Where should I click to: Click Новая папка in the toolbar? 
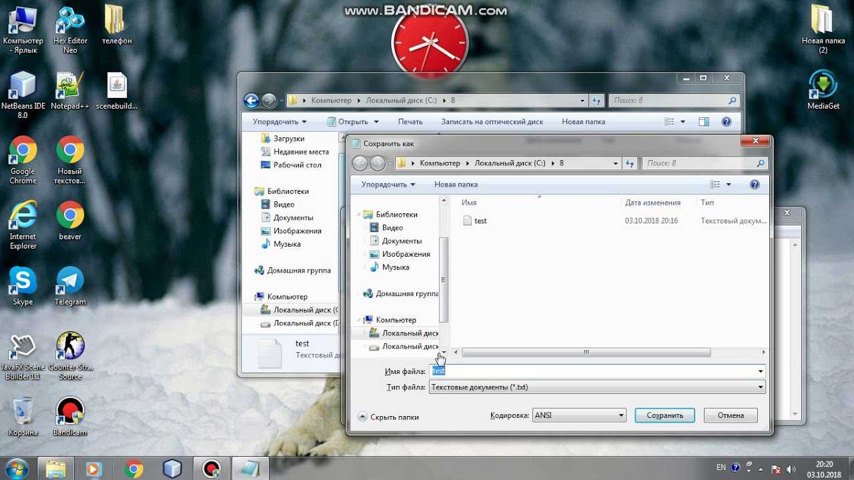(456, 184)
